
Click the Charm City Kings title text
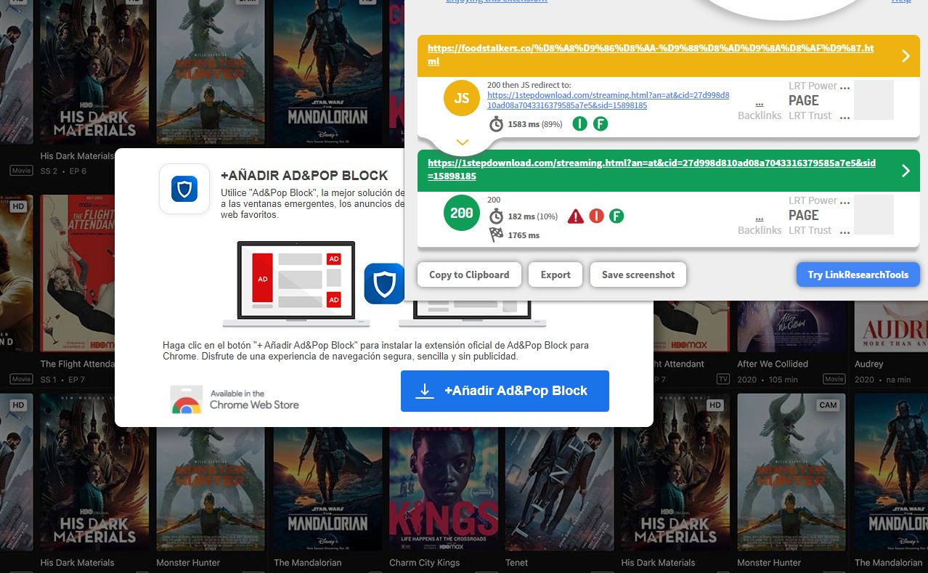point(425,562)
